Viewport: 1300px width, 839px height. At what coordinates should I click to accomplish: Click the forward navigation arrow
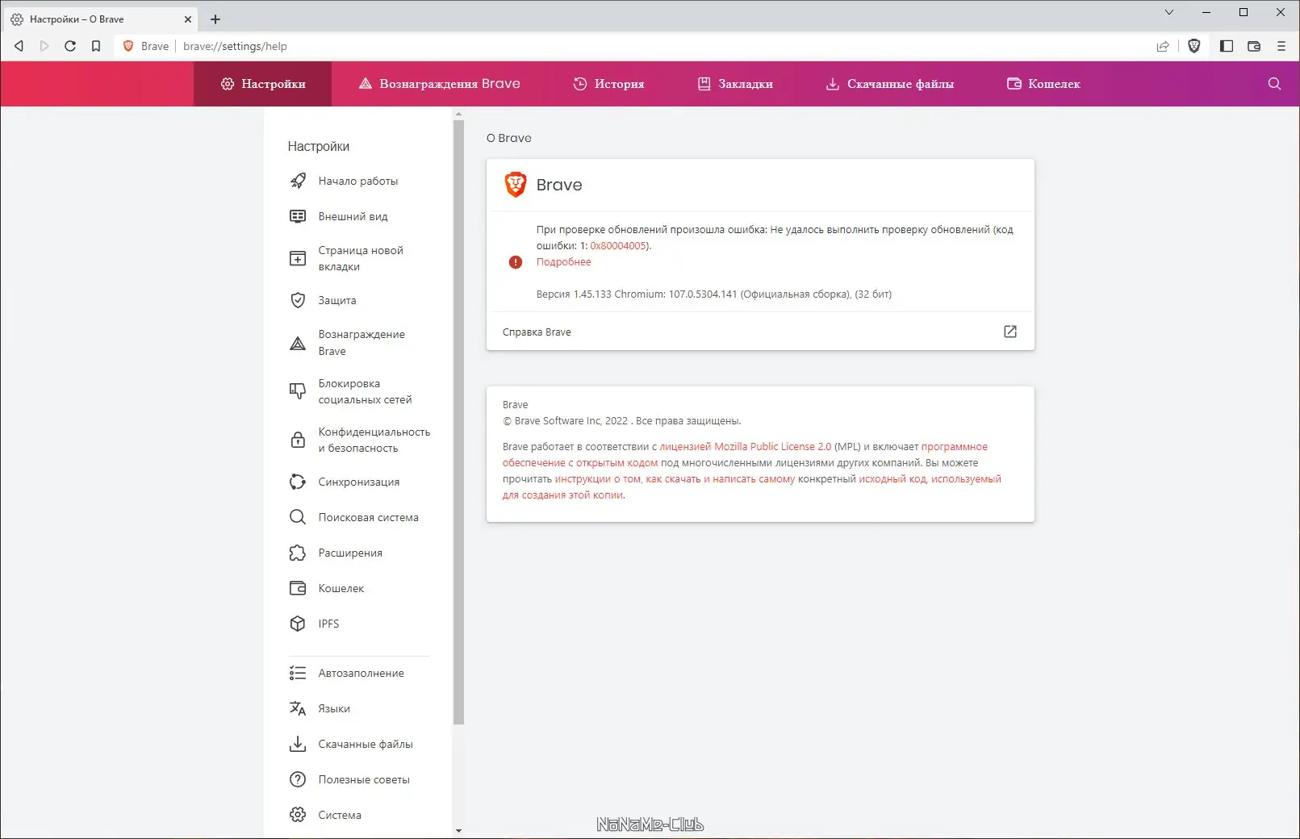click(x=44, y=46)
